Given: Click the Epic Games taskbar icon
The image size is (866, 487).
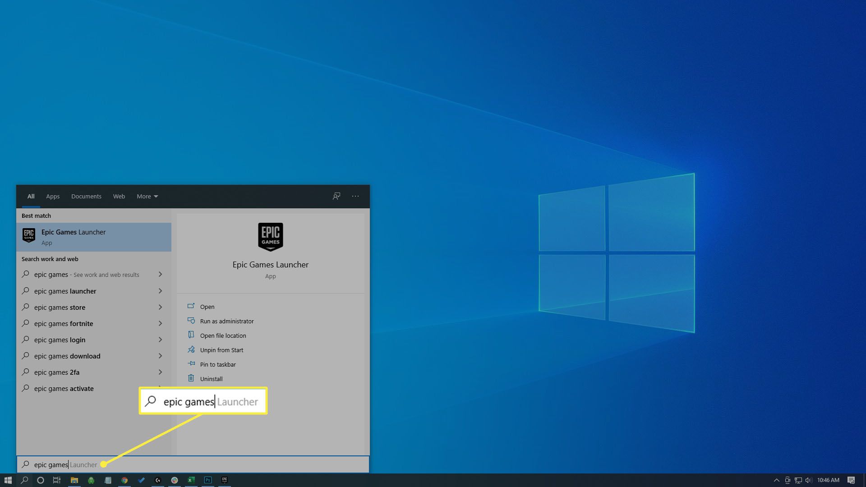Looking at the screenshot, I should click(225, 480).
